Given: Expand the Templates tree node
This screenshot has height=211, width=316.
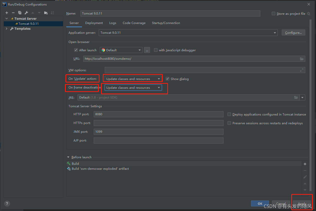Looking at the screenshot, I should click(6, 29).
